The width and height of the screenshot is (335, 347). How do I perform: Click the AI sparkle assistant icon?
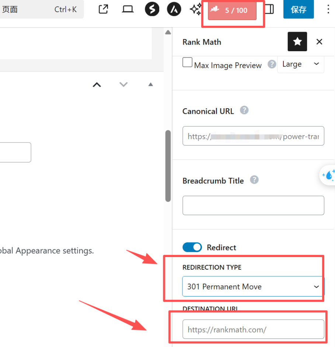click(196, 9)
